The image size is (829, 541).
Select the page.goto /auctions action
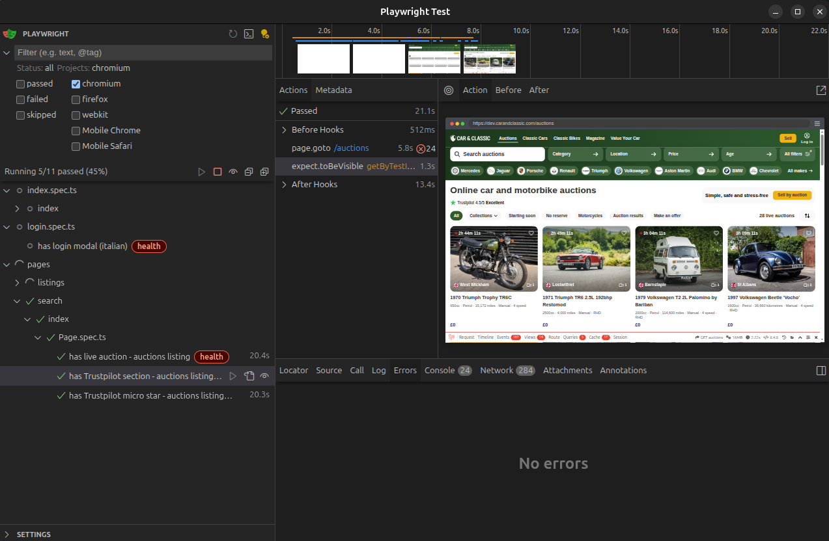330,148
